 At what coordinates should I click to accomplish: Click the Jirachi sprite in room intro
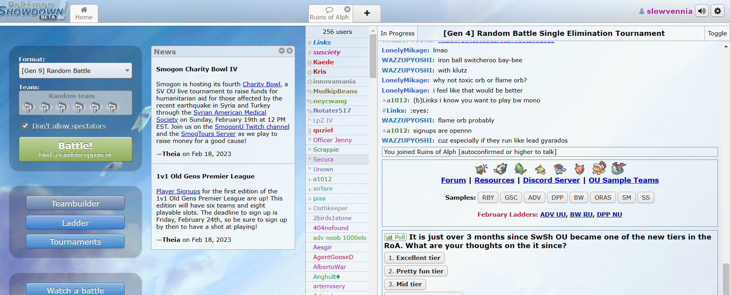click(x=540, y=169)
